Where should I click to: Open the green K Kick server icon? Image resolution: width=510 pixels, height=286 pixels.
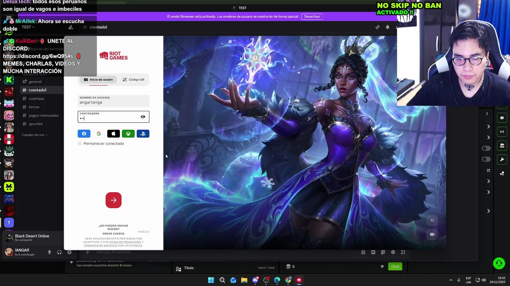[x=9, y=80]
